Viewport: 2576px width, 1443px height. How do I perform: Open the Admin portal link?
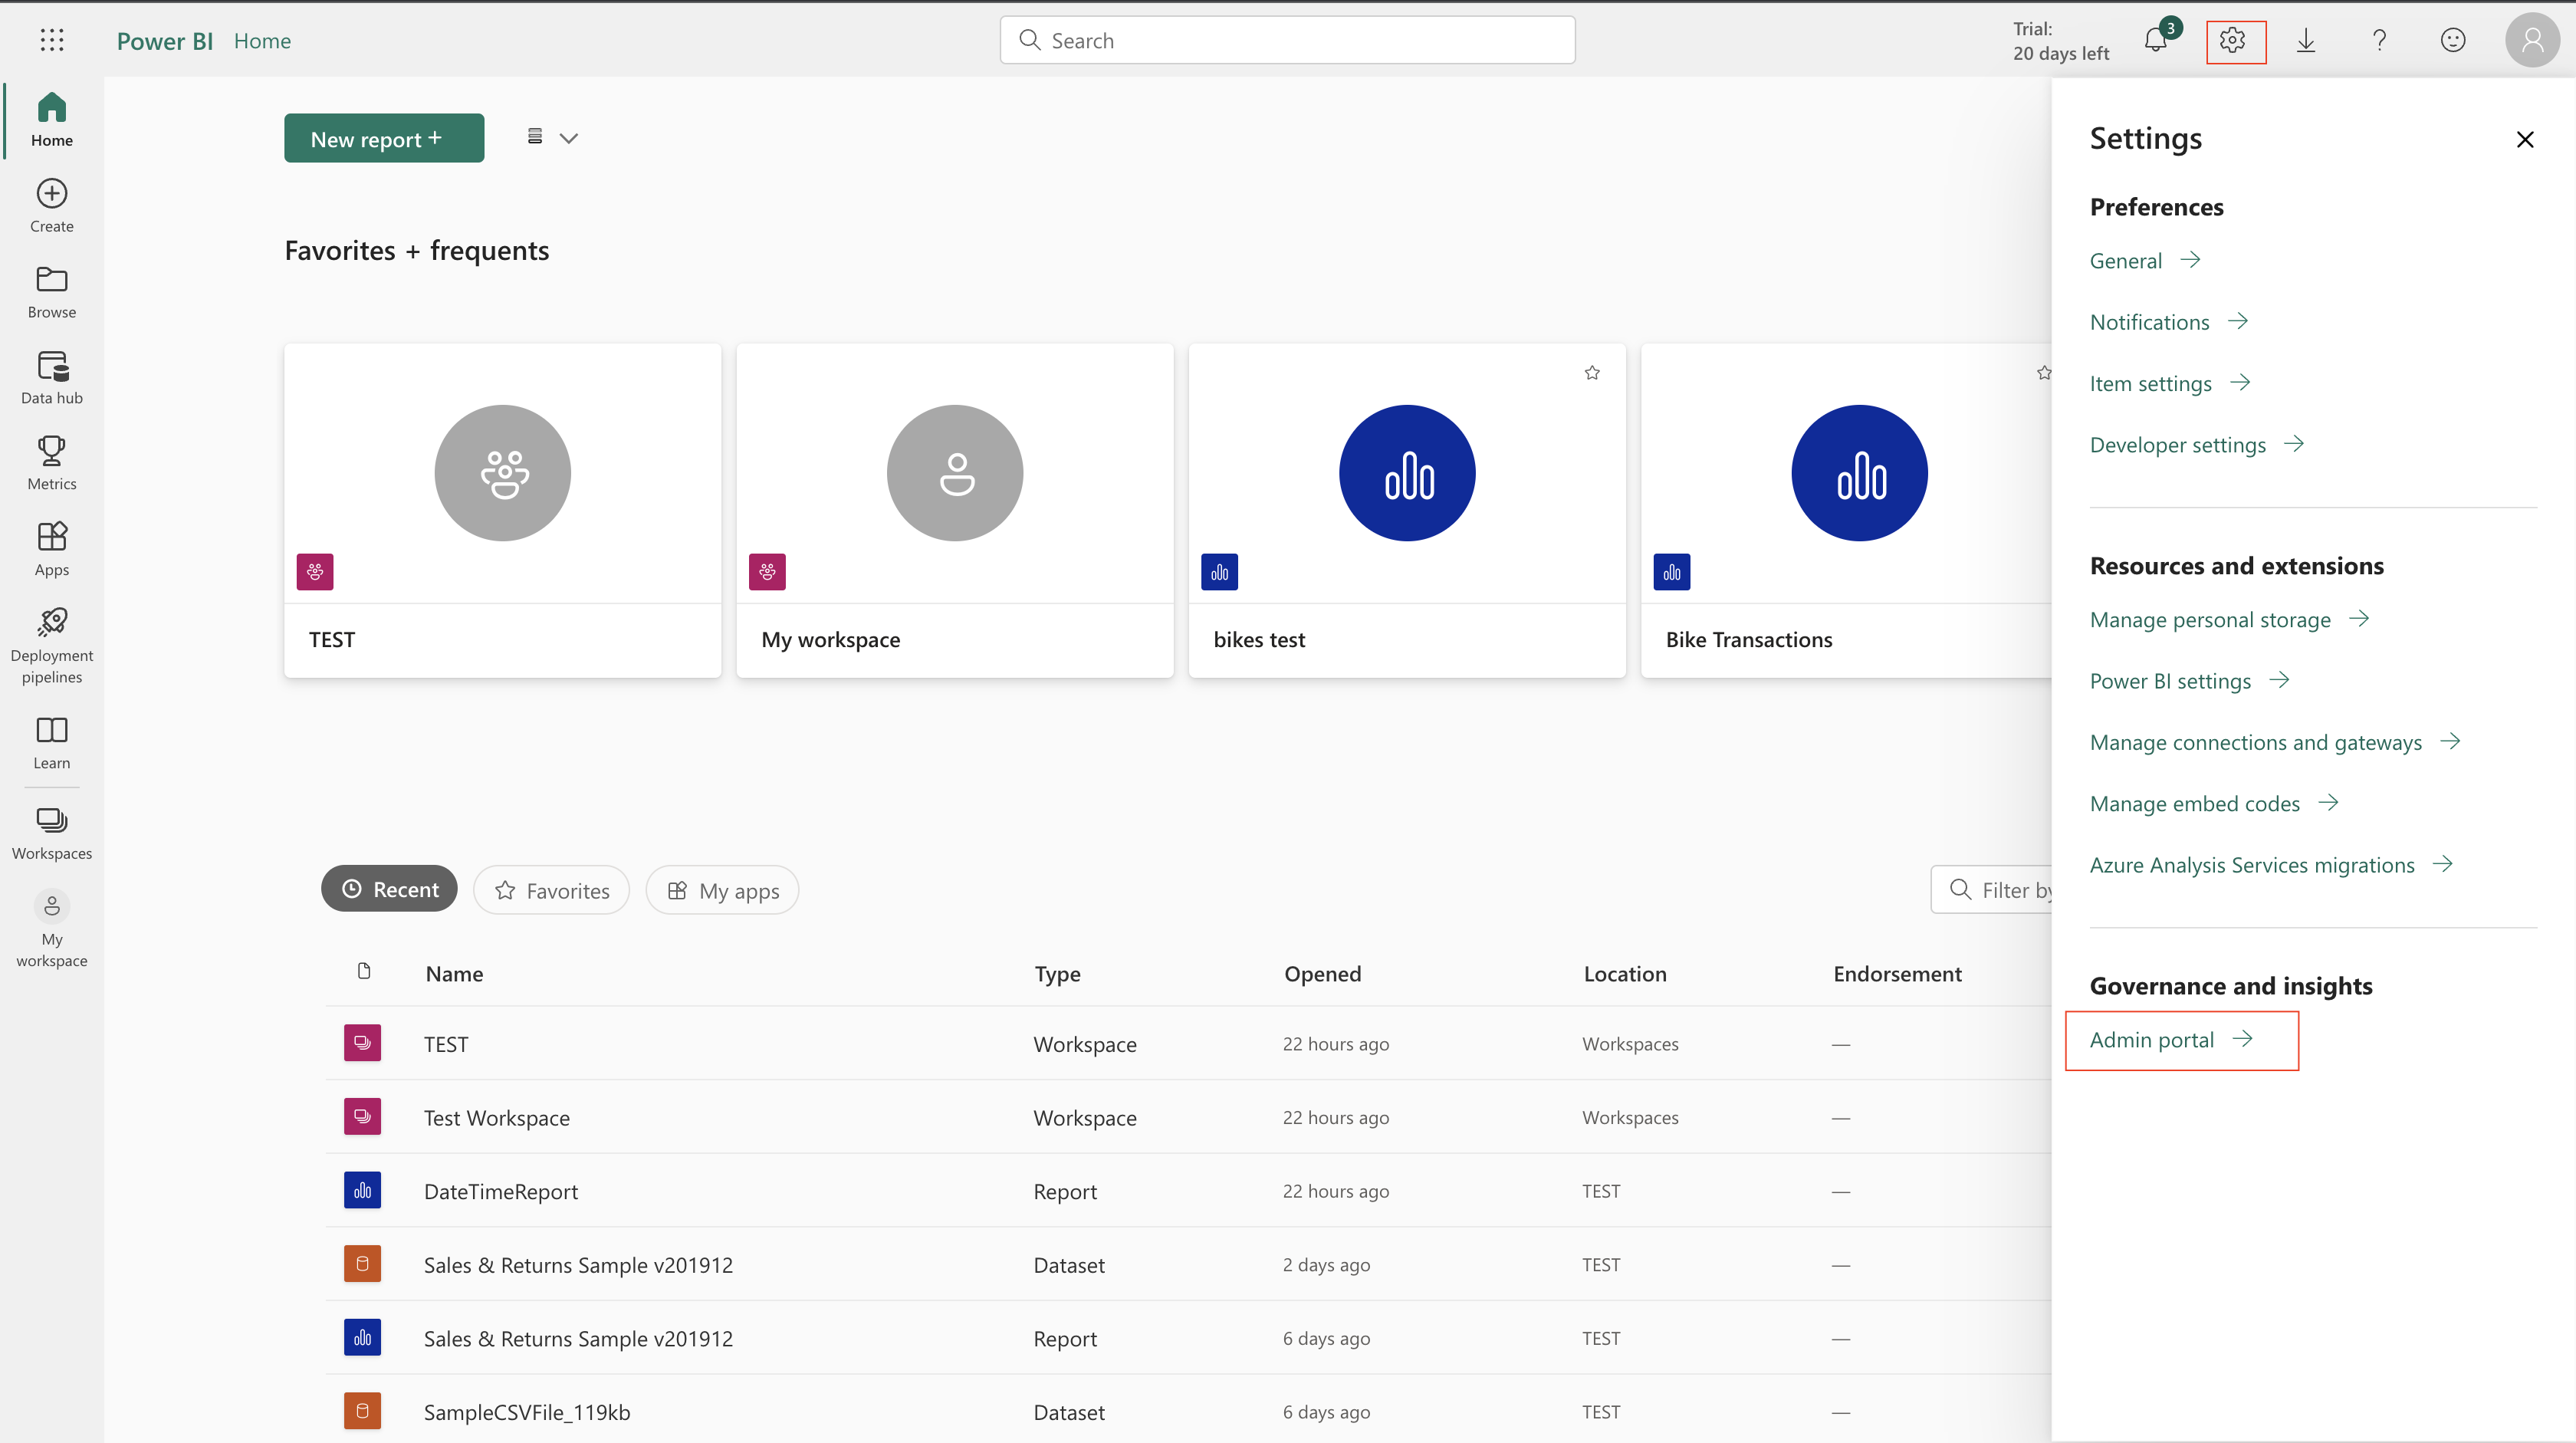(2171, 1040)
